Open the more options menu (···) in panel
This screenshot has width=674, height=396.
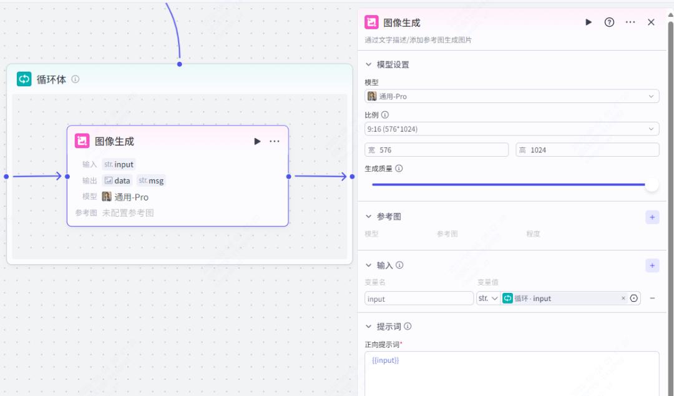pyautogui.click(x=630, y=22)
